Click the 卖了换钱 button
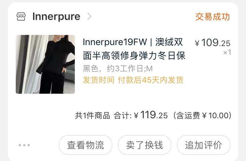The width and height of the screenshot is (246, 161). 145,145
